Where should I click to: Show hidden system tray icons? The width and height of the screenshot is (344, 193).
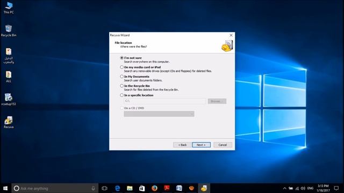pos(284,188)
